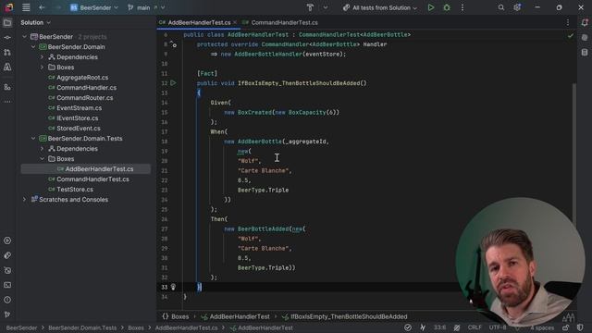Click BeerType.Triple on line 23
The image size is (592, 333).
pos(263,191)
